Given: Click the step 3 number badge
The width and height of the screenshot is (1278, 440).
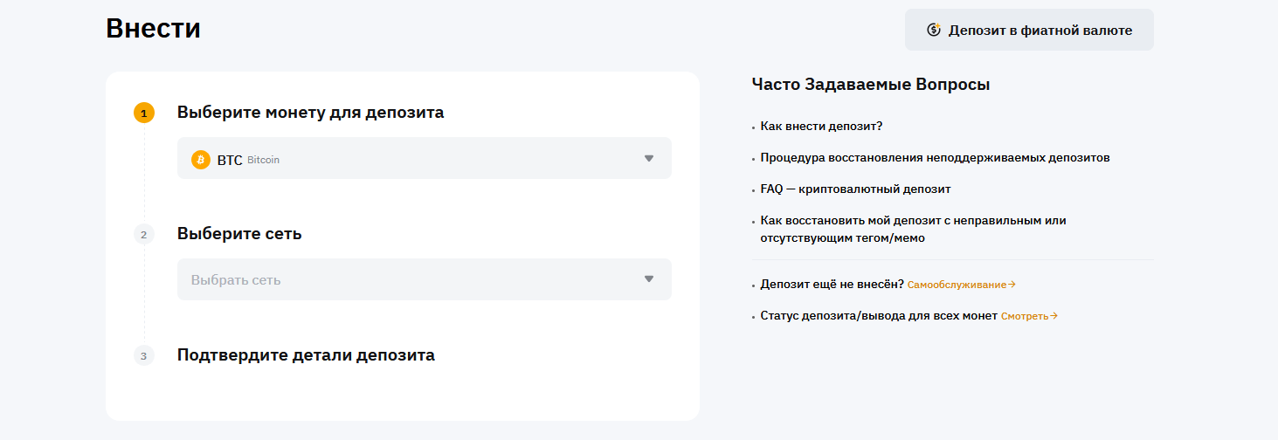Looking at the screenshot, I should [144, 355].
